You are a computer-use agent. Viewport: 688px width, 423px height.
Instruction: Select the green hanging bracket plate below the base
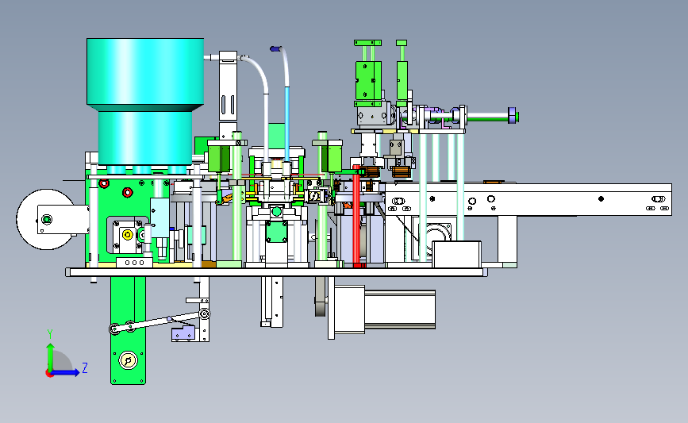128,330
